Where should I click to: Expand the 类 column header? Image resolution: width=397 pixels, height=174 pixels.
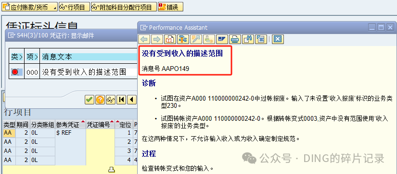tap(17, 57)
